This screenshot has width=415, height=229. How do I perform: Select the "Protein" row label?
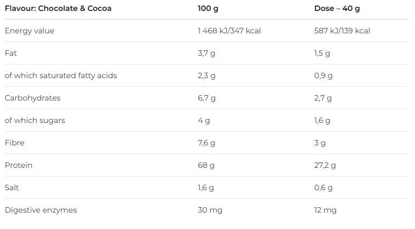18,165
